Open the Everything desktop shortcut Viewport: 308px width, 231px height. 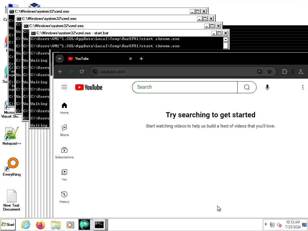click(12, 167)
